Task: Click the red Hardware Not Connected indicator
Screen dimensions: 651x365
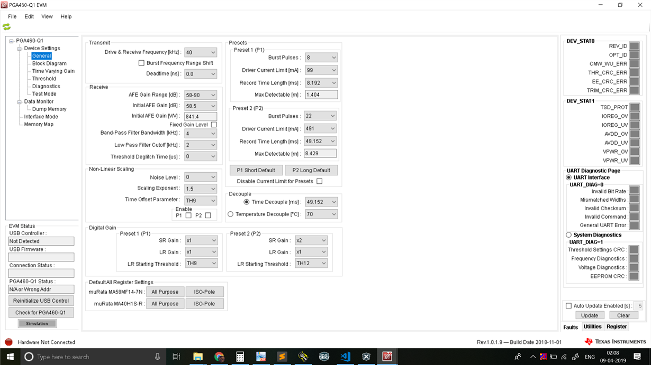Action: click(8, 342)
